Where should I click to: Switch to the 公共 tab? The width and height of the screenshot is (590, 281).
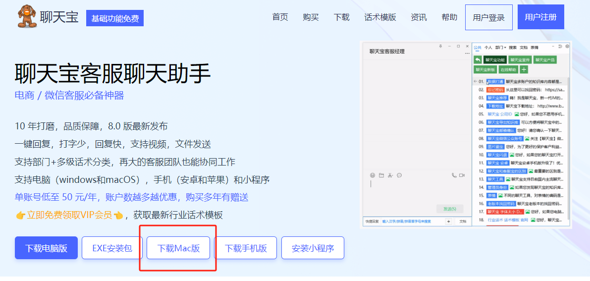478,48
